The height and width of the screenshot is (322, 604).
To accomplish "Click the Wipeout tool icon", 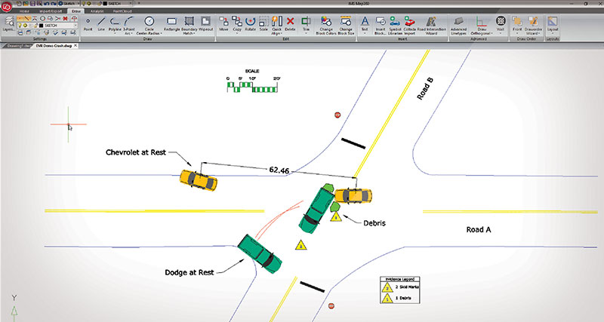I will 208,23.
